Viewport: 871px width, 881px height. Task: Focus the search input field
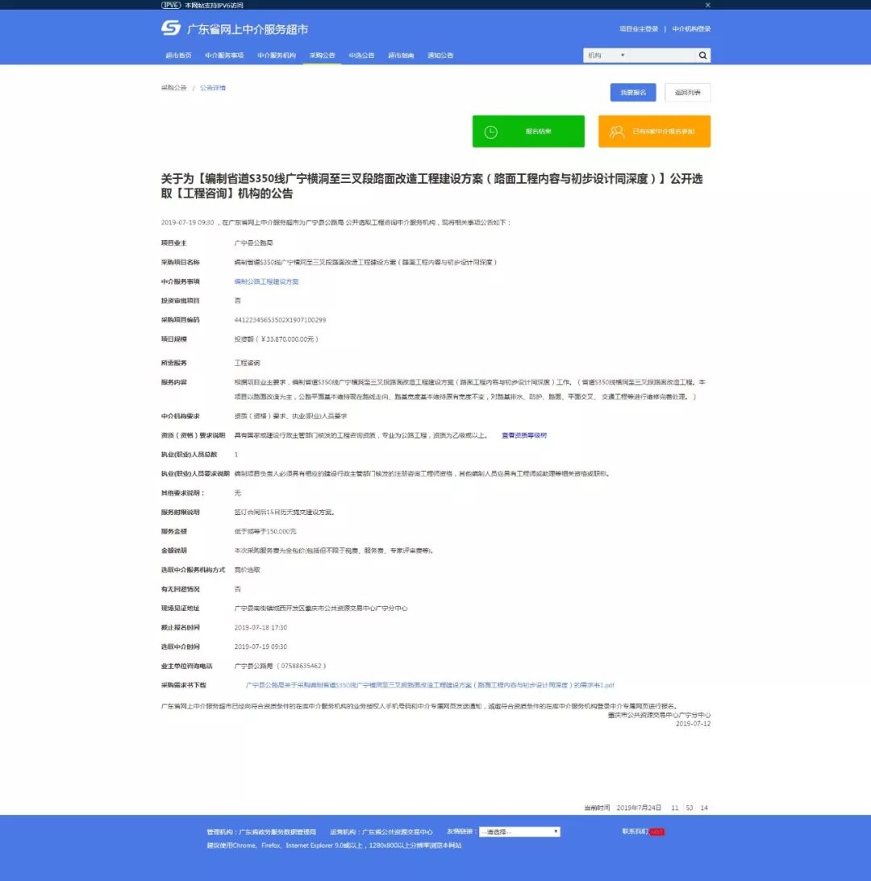(662, 55)
